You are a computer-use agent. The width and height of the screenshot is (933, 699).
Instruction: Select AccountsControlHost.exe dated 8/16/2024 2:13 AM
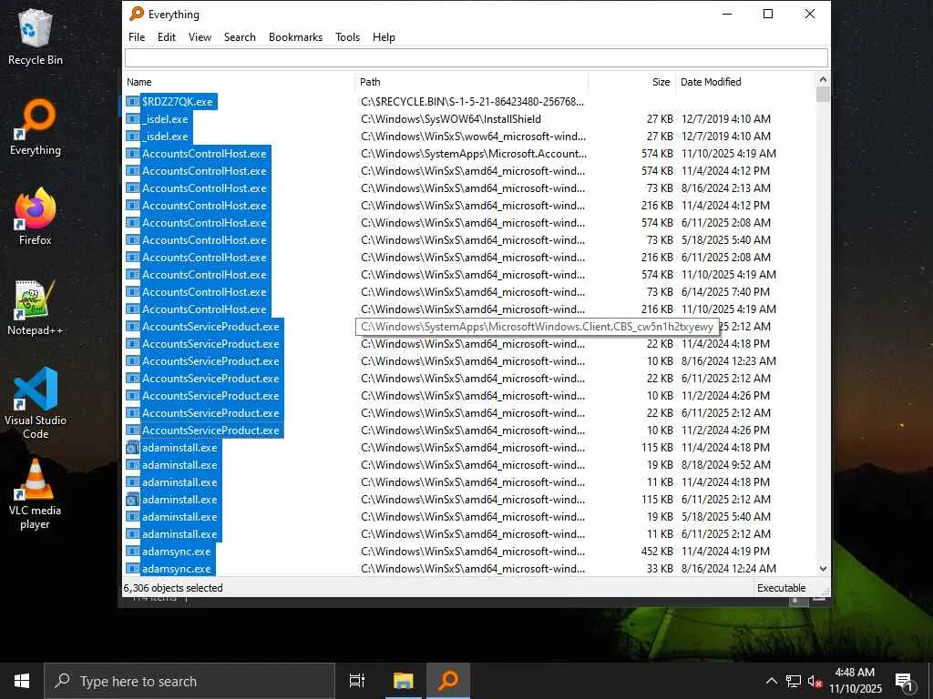point(204,187)
